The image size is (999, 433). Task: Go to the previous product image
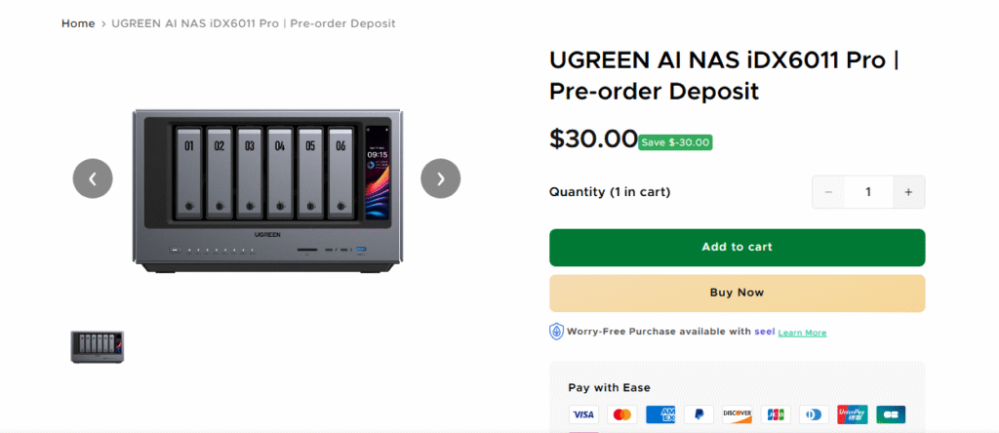coord(93,178)
